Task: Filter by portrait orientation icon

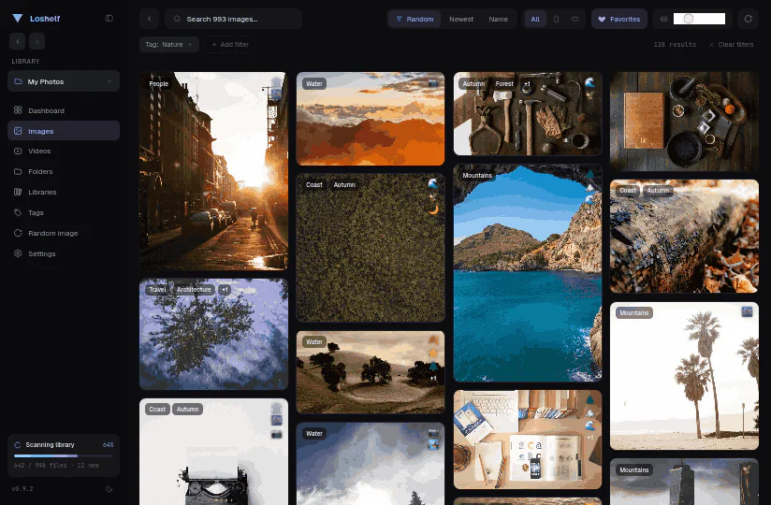Action: click(556, 19)
